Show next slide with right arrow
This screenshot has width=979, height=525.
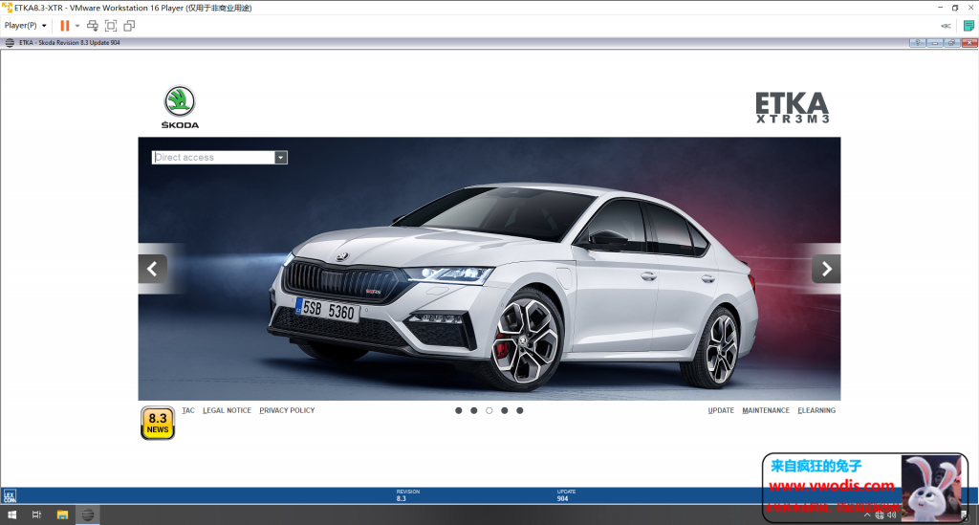point(826,269)
